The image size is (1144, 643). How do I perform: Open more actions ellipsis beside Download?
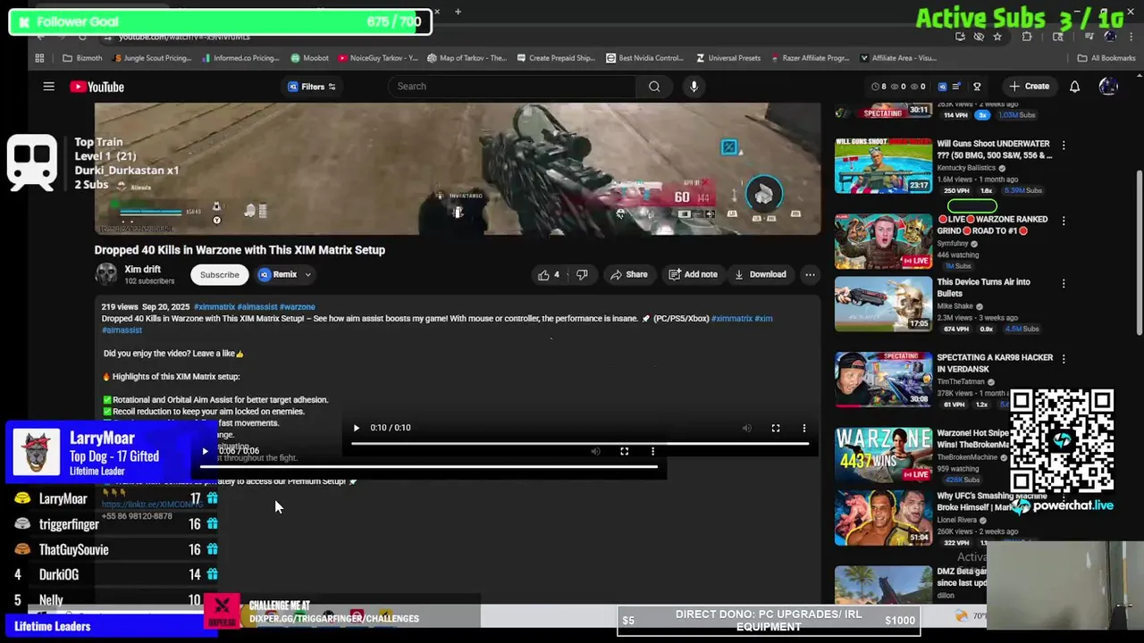pyautogui.click(x=810, y=274)
